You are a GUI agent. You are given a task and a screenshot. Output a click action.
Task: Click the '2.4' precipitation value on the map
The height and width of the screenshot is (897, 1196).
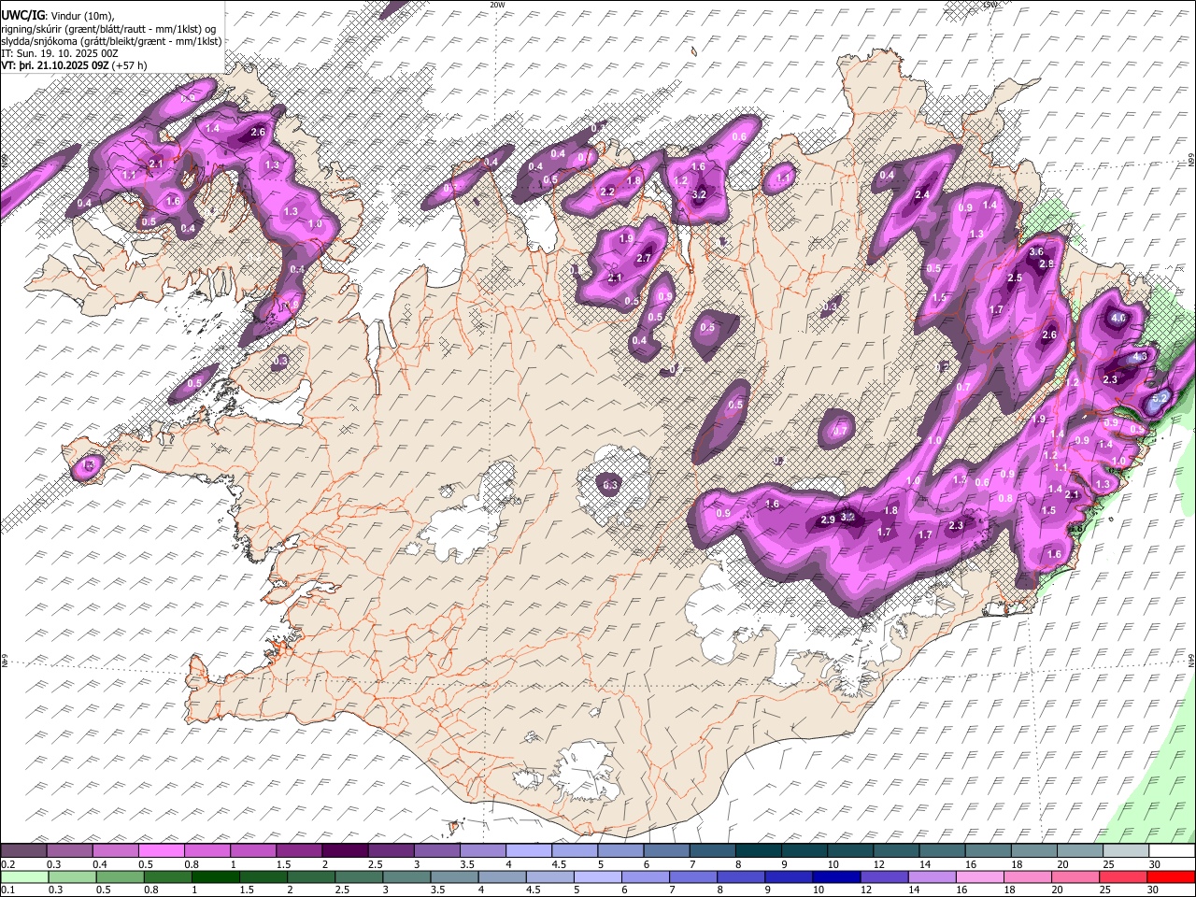tap(922, 195)
